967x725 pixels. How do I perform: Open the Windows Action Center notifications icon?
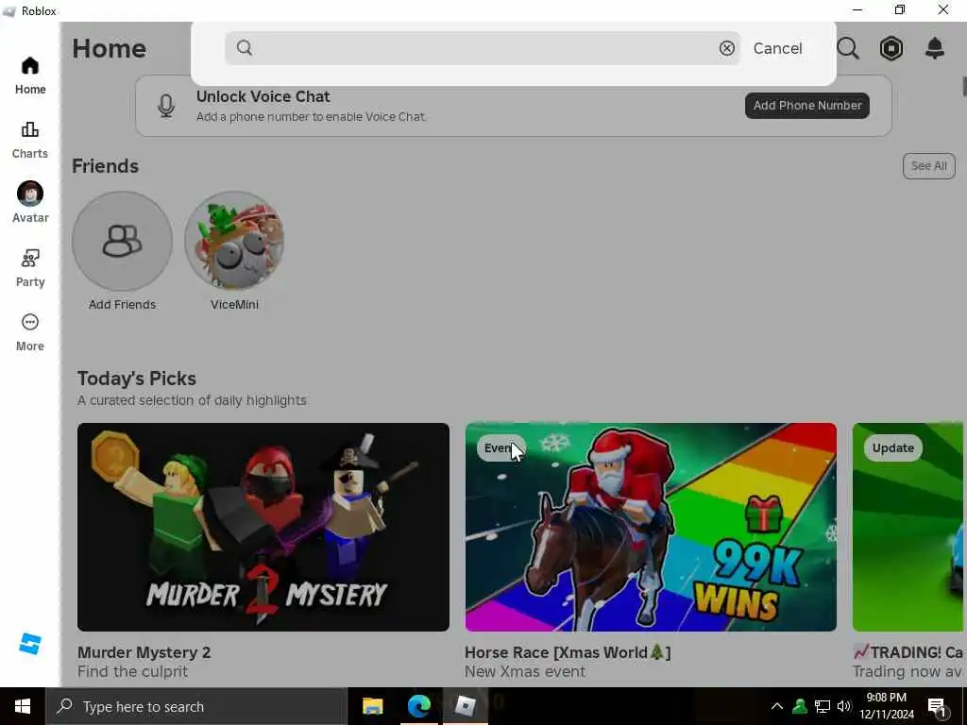(938, 708)
